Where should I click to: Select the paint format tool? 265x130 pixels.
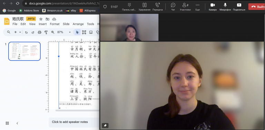point(46,32)
